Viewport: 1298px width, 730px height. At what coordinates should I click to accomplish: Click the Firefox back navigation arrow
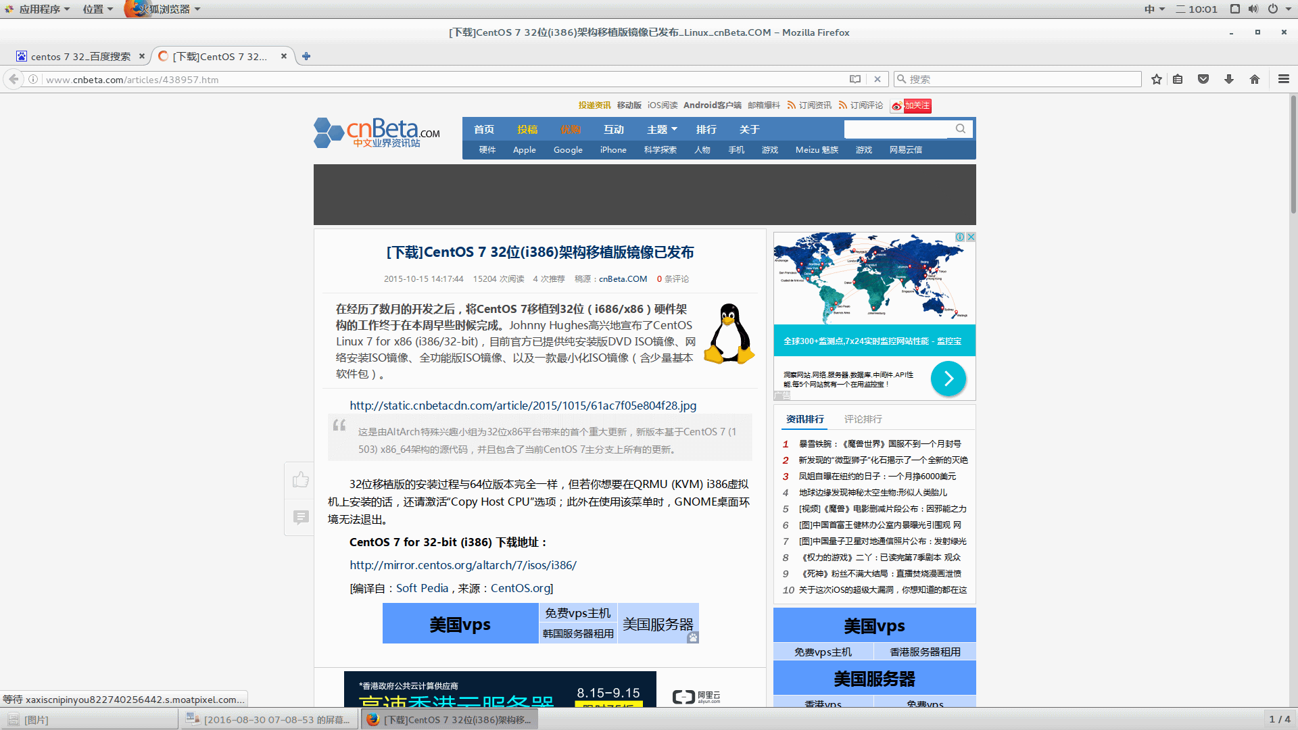(14, 79)
